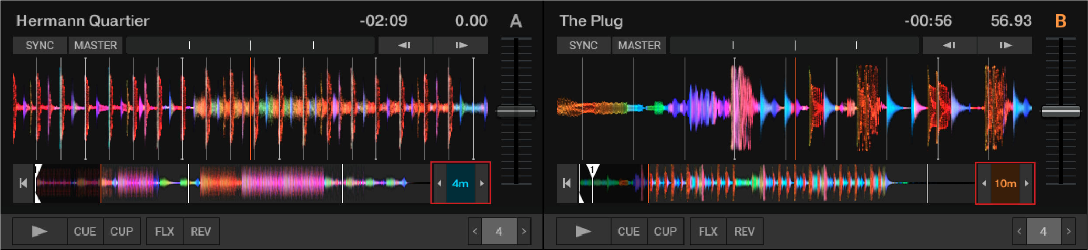Increase loop size on Deck A

524,231
